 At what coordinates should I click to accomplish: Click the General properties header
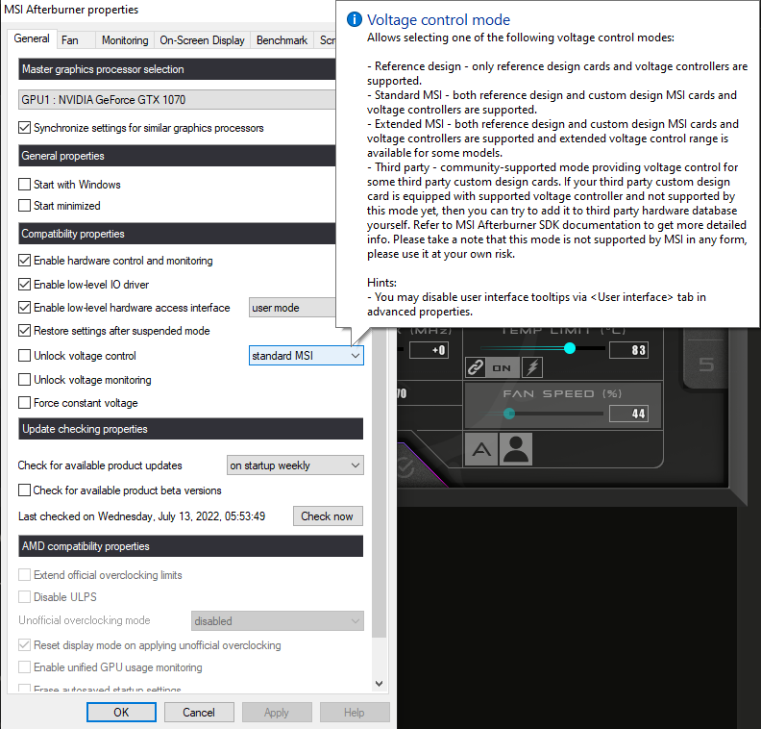[x=177, y=156]
